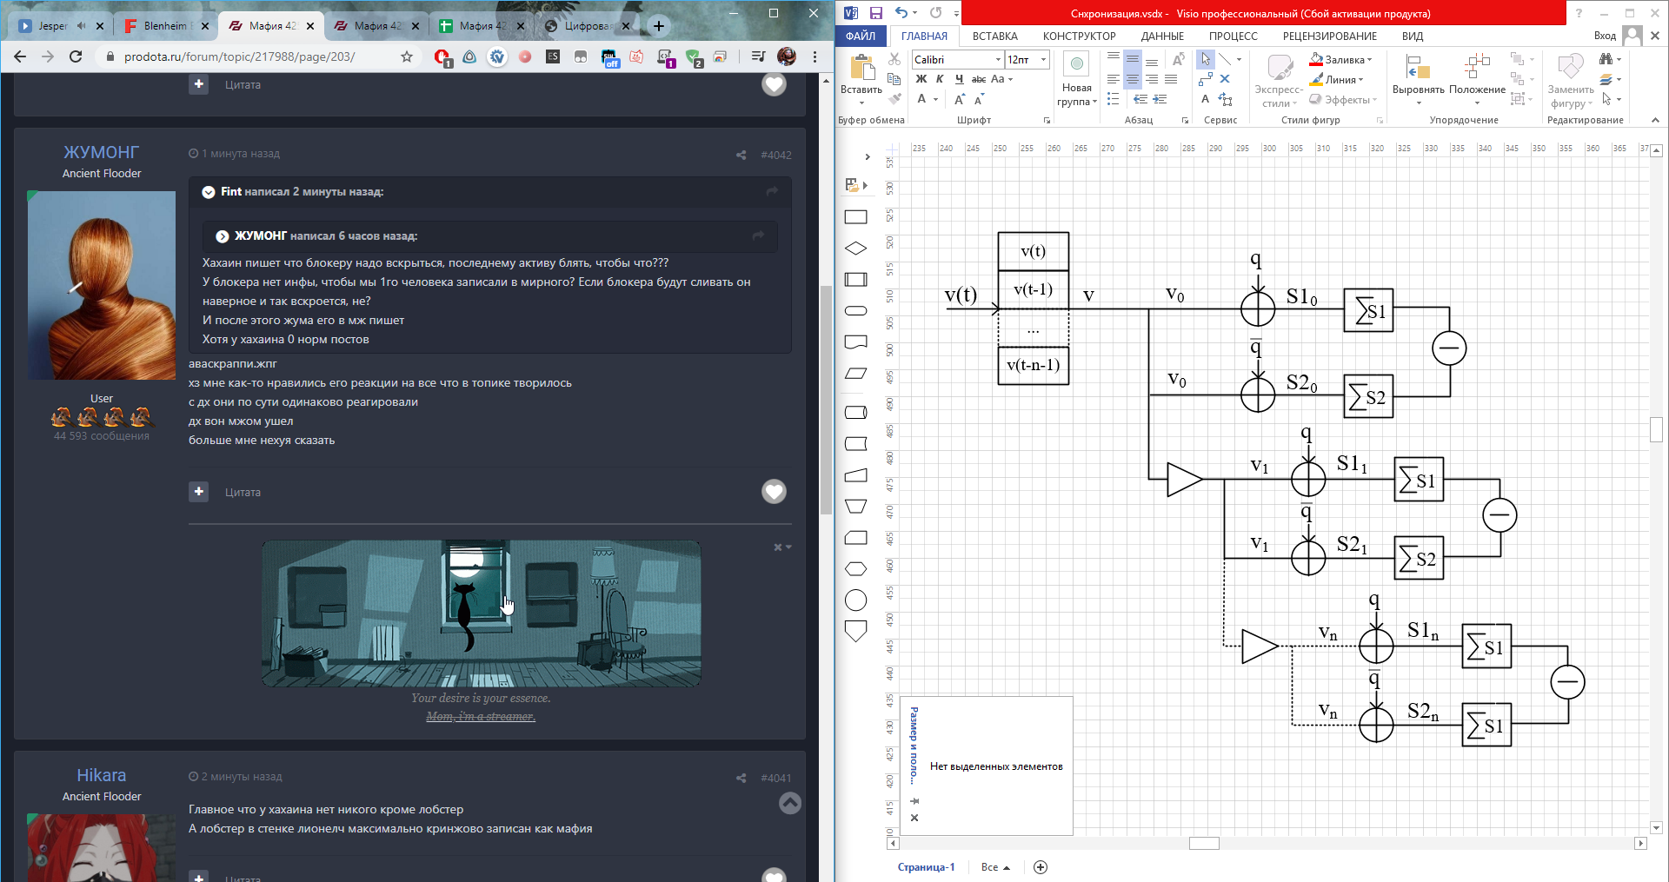Like ЖУМОНГ's post with the heart button
Screen dimensions: 1669x882
point(774,492)
